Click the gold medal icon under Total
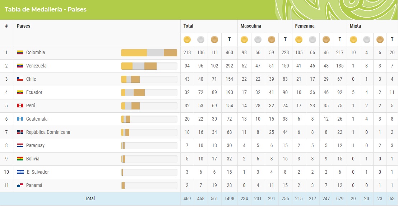Image resolution: width=398 pixels, height=206 pixels. 187,39
